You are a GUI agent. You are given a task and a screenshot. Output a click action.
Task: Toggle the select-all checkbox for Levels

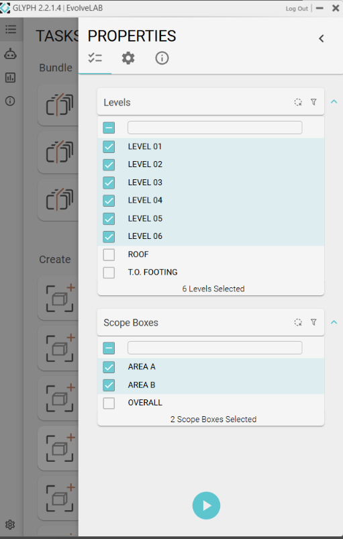click(x=109, y=128)
